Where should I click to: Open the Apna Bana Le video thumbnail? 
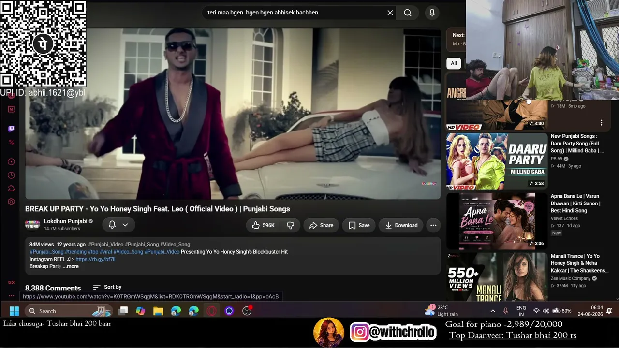497,221
